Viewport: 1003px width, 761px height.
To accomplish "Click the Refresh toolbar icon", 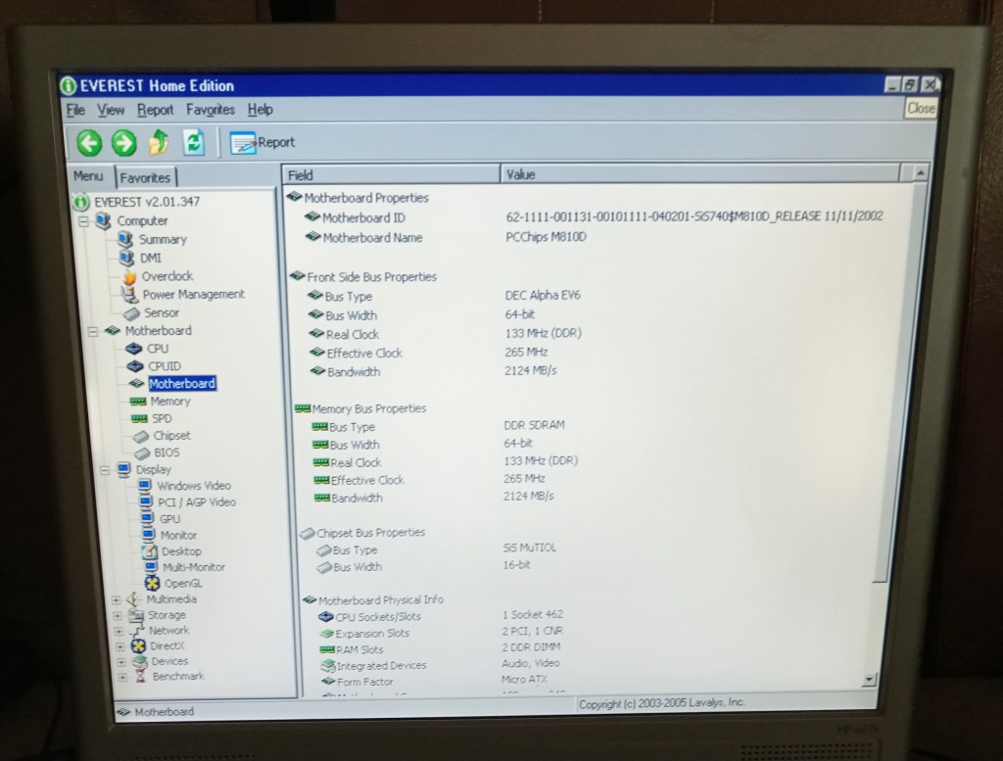I will pos(193,143).
